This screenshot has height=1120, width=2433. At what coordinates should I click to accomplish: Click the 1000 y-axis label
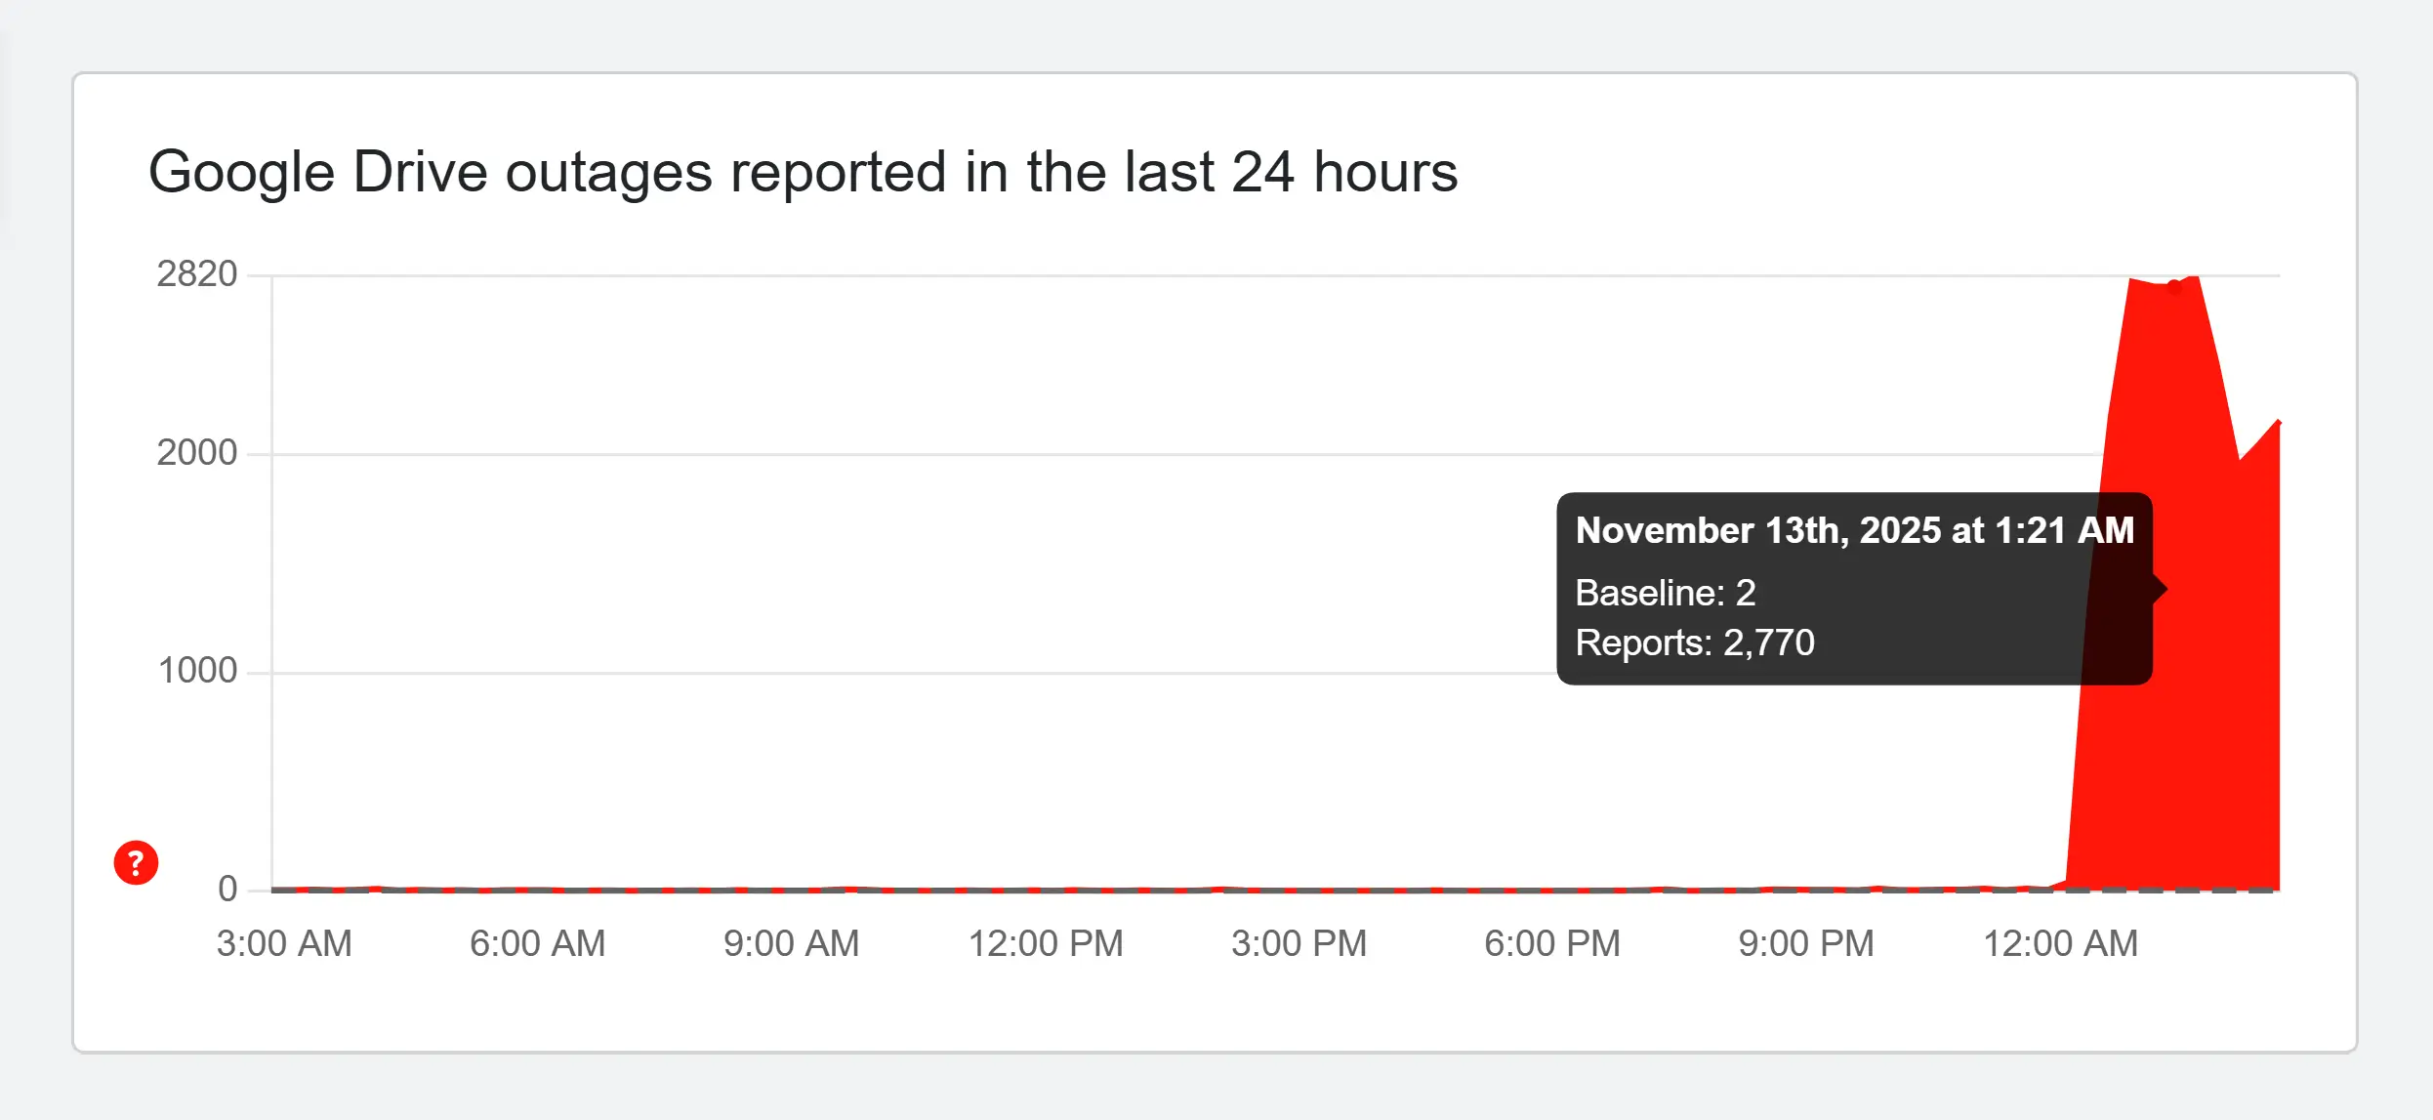pos(197,671)
